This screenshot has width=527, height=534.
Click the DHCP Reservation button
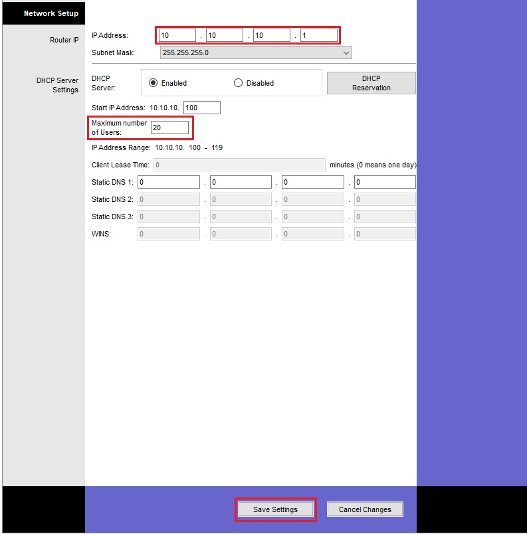[371, 83]
